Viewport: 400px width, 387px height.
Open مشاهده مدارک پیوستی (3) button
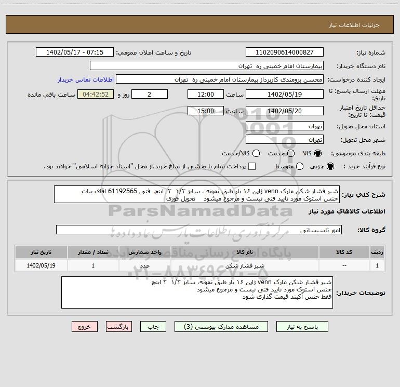[x=221, y=327]
